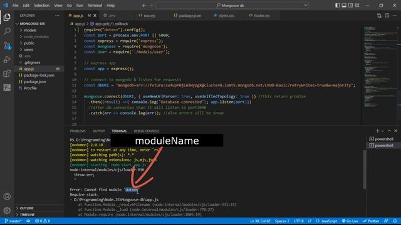This screenshot has height=225, width=401.
Task: Open Source Control view
Action: point(7,46)
